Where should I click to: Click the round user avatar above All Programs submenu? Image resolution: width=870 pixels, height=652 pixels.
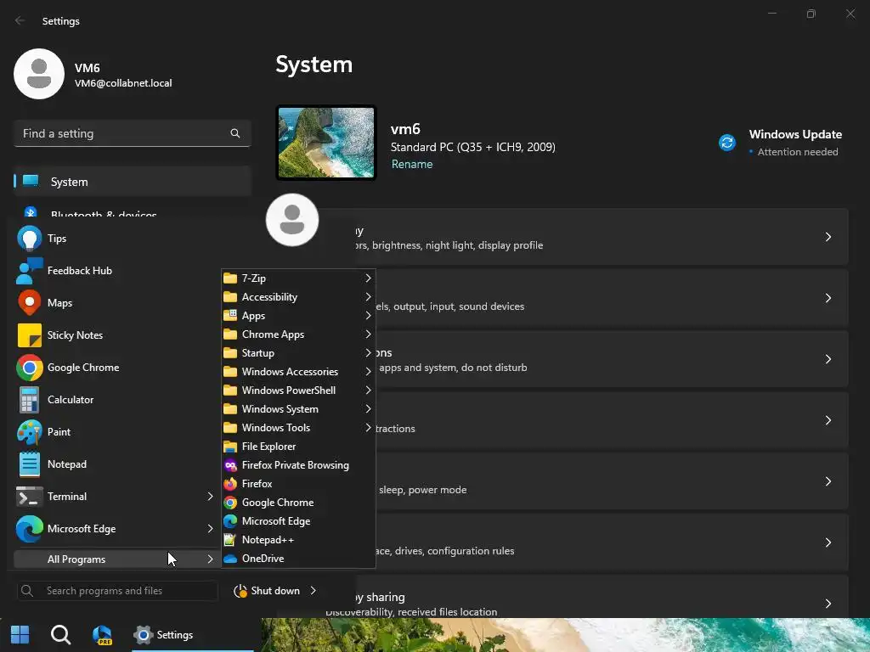pyautogui.click(x=292, y=220)
